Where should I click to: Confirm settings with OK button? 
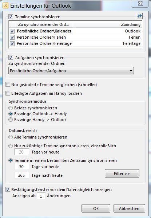click(96, 209)
